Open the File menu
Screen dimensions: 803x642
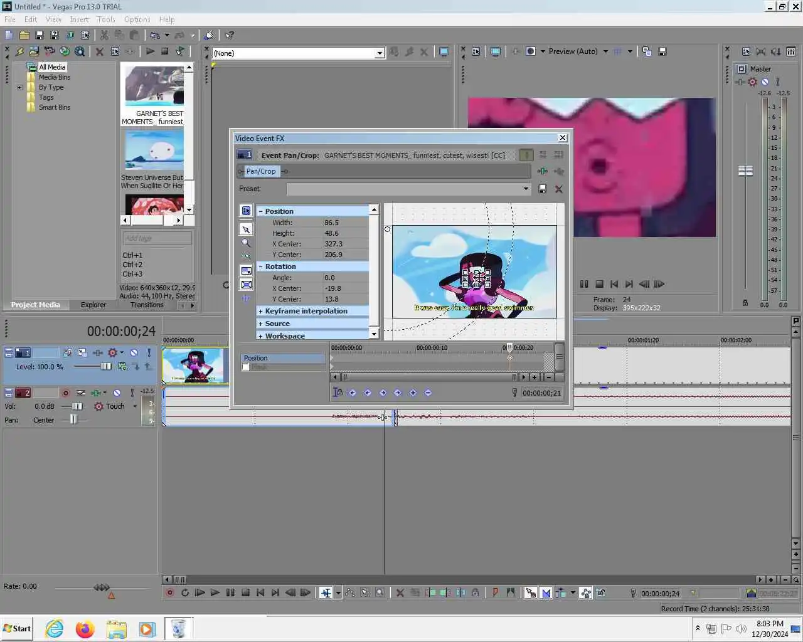(x=10, y=19)
